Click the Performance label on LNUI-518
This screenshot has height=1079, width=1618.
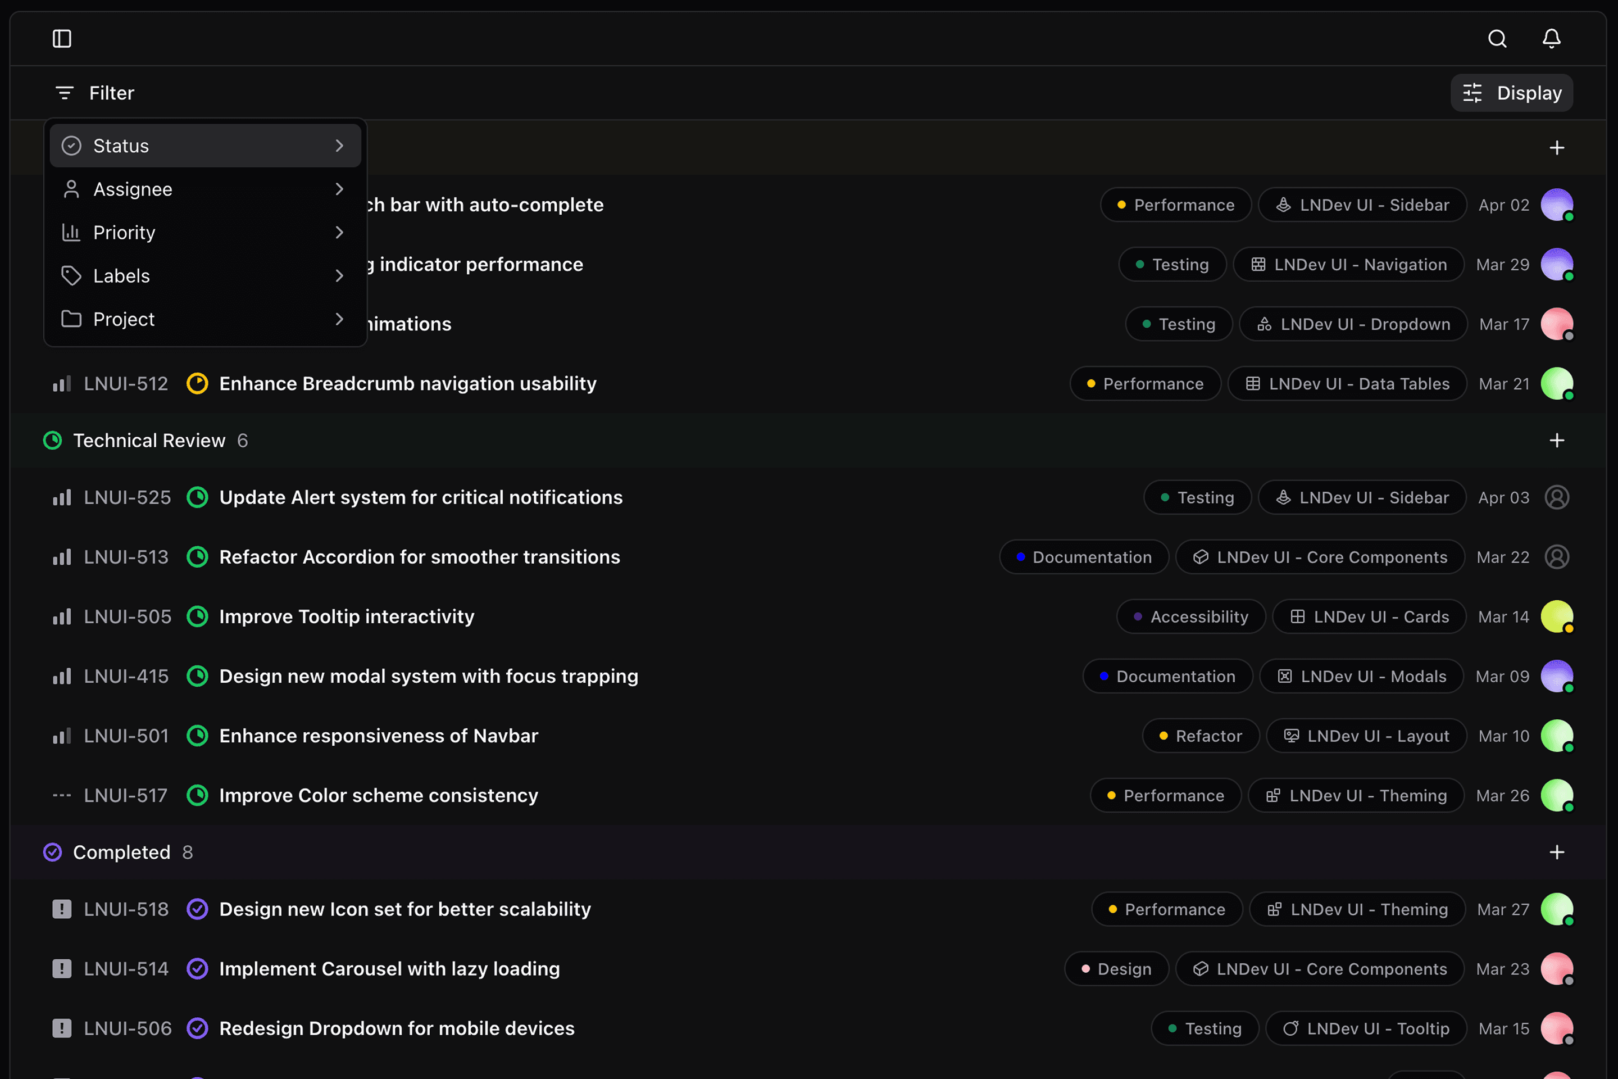click(x=1166, y=908)
